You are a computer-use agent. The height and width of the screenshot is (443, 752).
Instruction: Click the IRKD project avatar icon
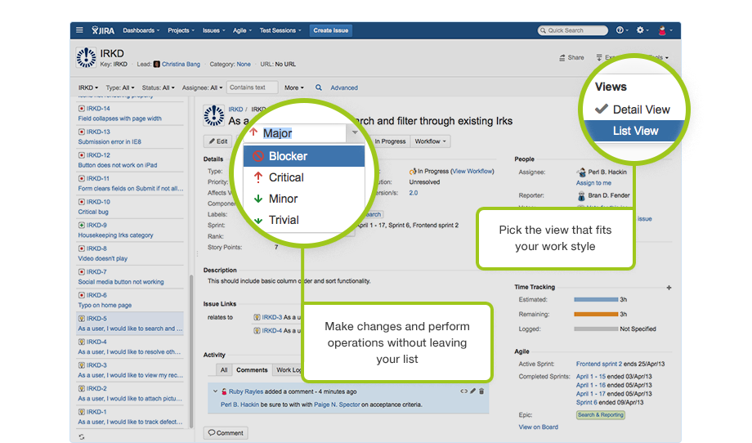pos(87,57)
